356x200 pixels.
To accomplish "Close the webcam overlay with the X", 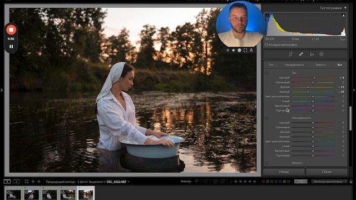I will click(228, 51).
